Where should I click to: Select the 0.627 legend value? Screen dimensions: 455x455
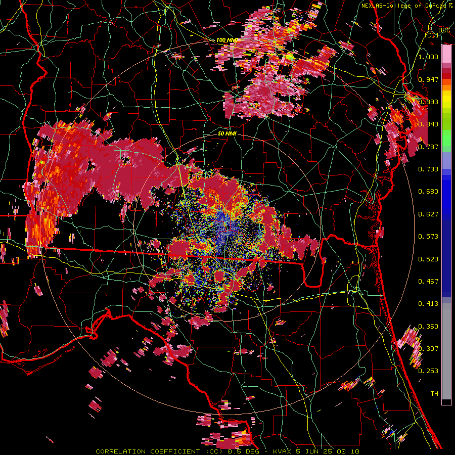click(x=428, y=214)
